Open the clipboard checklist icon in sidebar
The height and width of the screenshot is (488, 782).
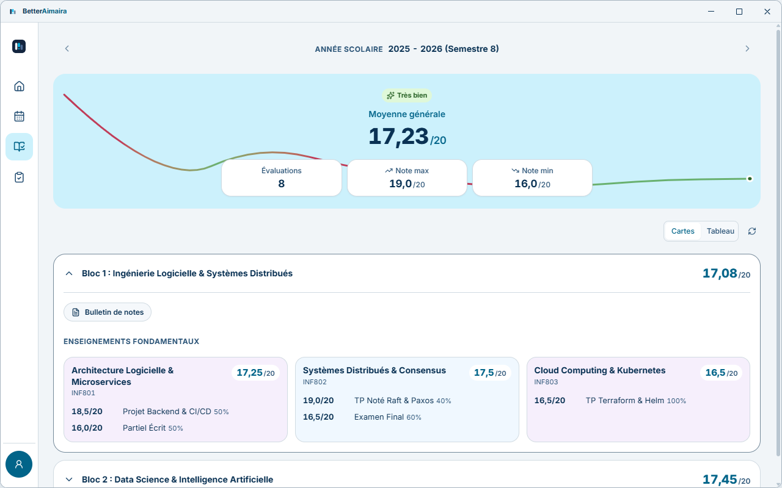pos(19,178)
